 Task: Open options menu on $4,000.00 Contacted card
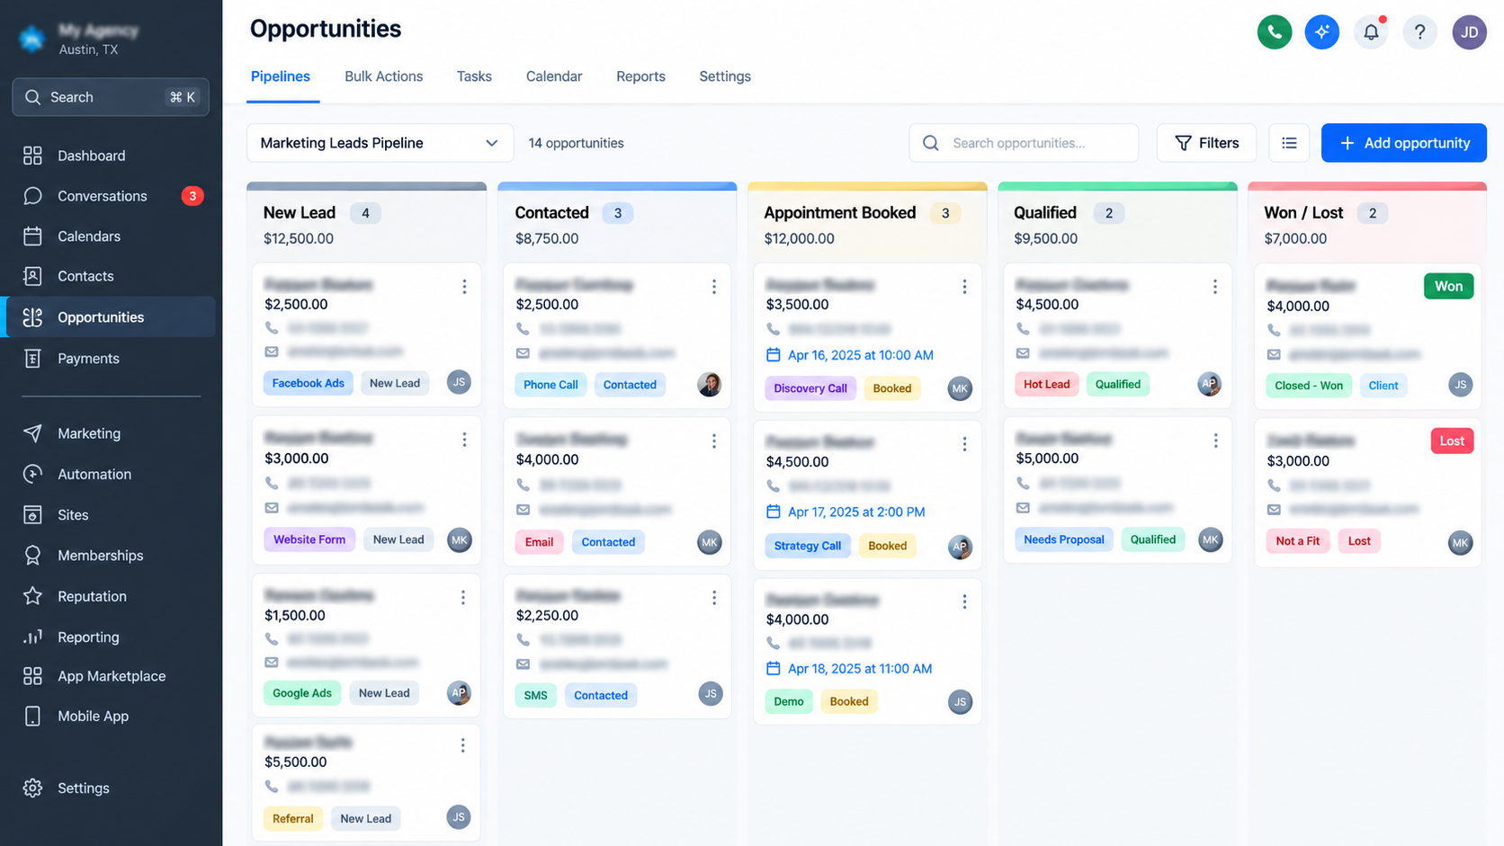(x=714, y=441)
